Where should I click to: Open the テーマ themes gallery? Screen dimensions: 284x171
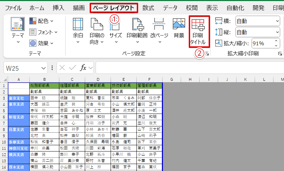[18, 30]
